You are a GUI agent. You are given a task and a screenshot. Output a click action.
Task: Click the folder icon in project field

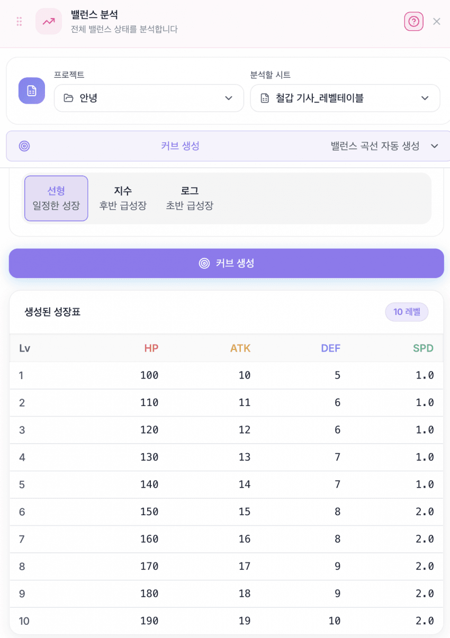[68, 98]
